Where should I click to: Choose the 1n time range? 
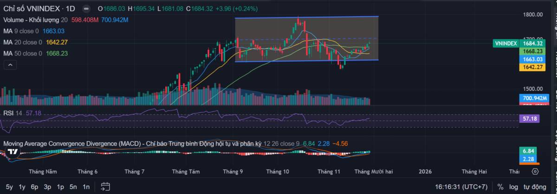tap(86, 187)
